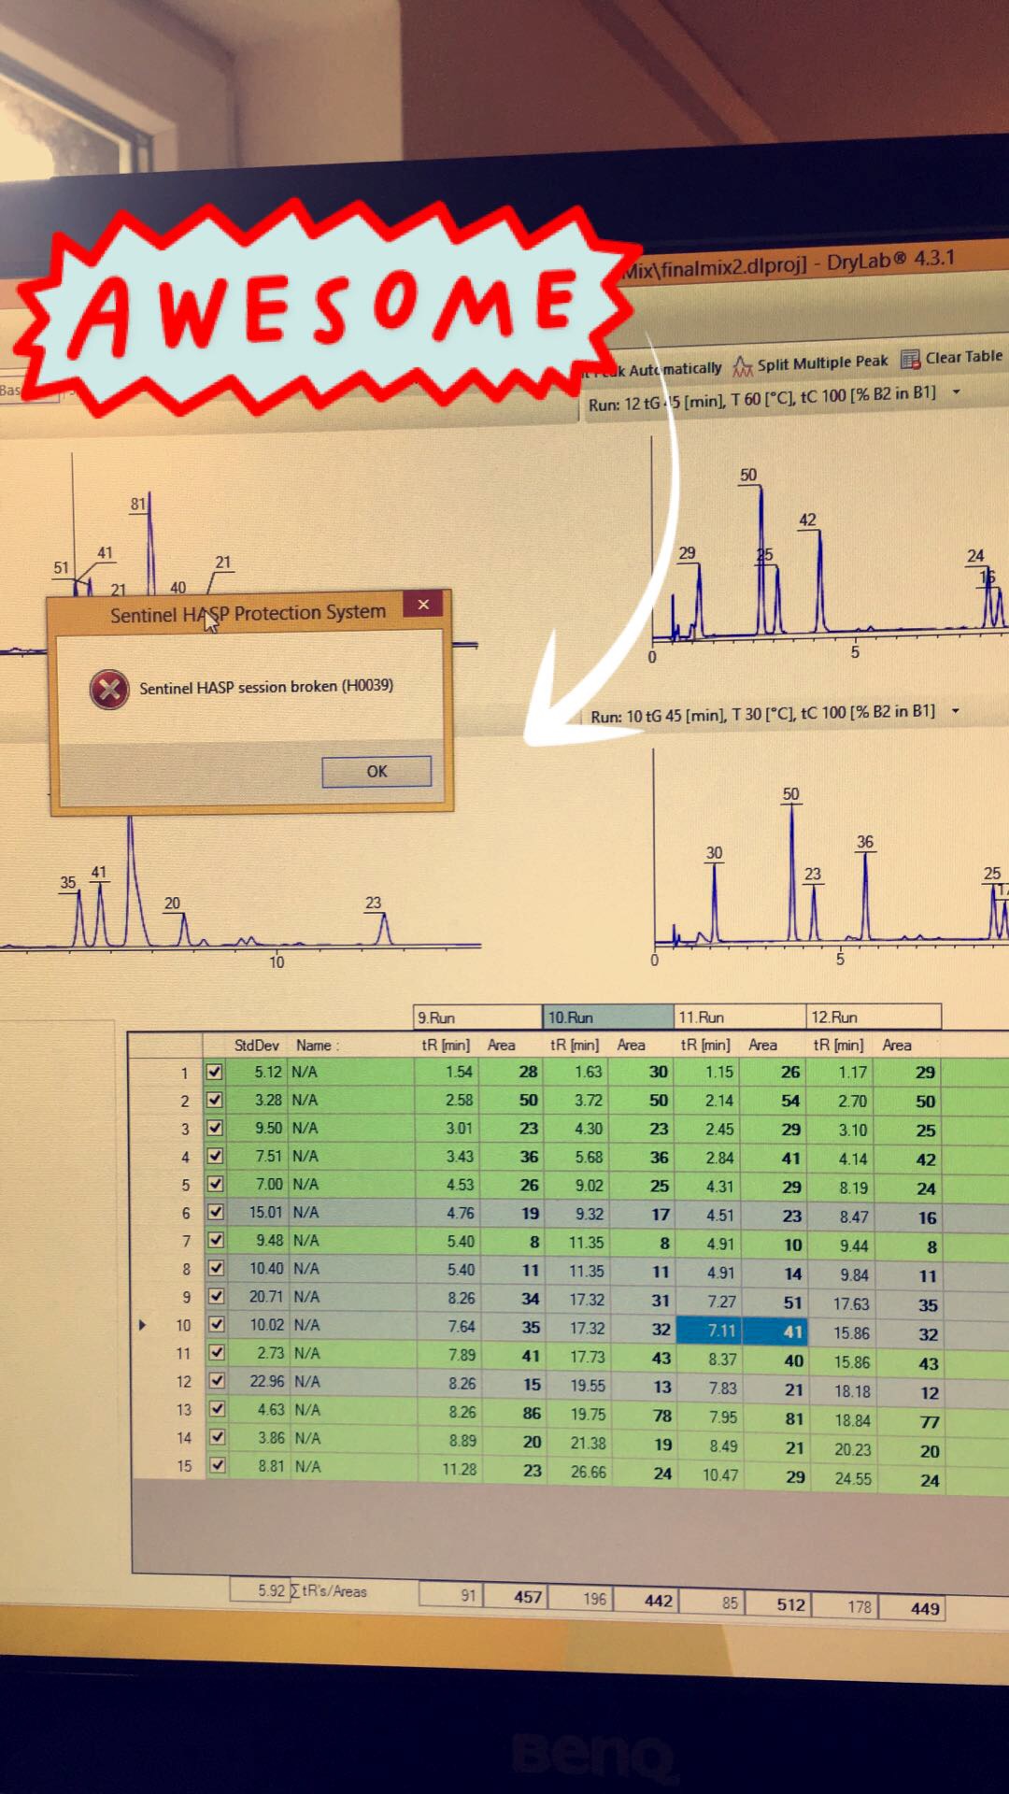Viewport: 1009px width, 1794px height.
Task: Select the 9.Run column group header
Action: point(477,1018)
